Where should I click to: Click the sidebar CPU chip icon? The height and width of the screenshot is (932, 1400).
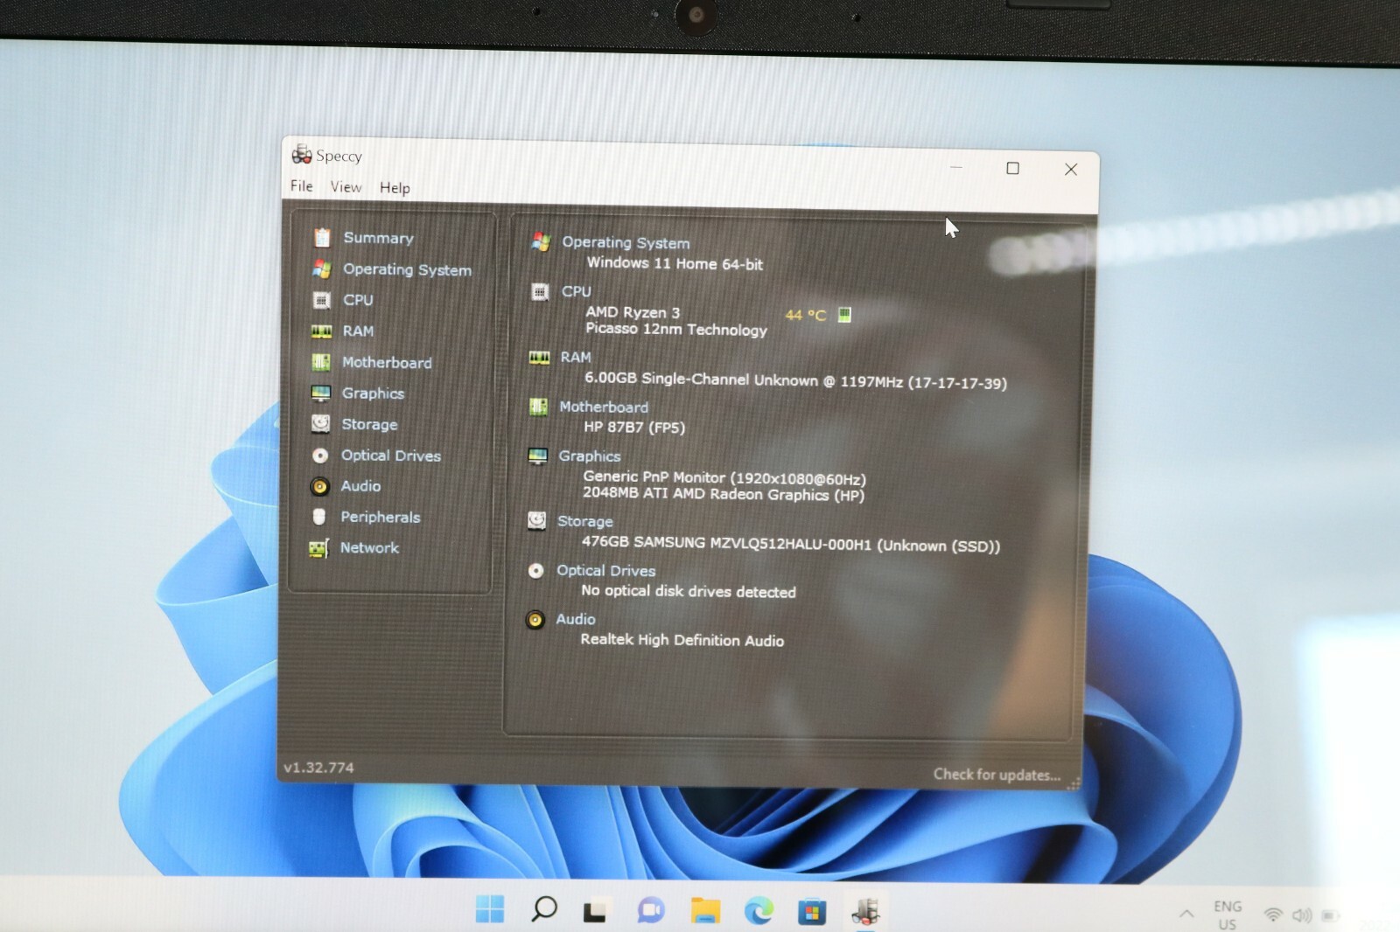pos(322,300)
